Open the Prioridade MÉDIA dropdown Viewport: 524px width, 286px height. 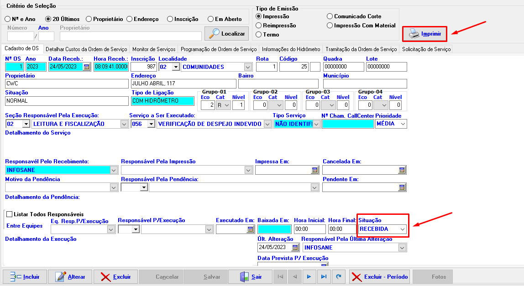(x=402, y=124)
